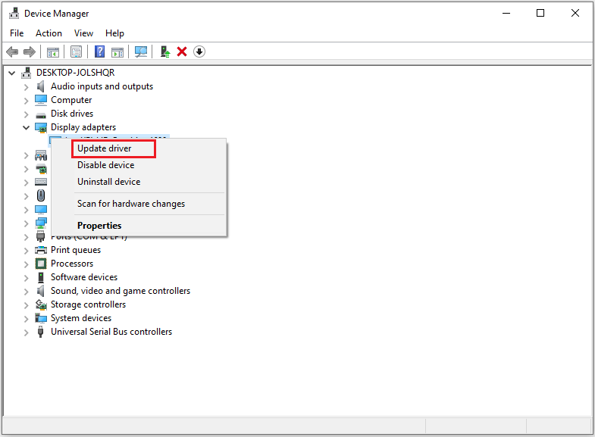Select the Sound, video and game controllers icon

pyautogui.click(x=40, y=291)
